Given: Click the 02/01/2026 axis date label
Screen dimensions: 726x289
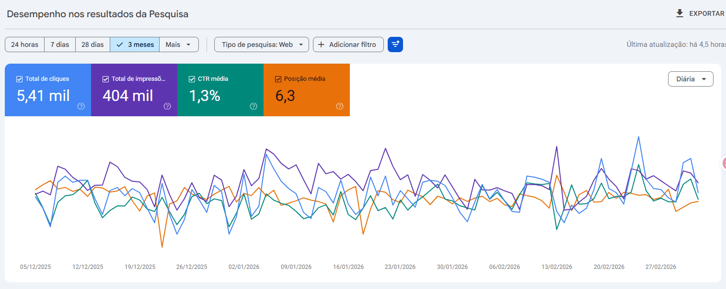Looking at the screenshot, I should 244,267.
